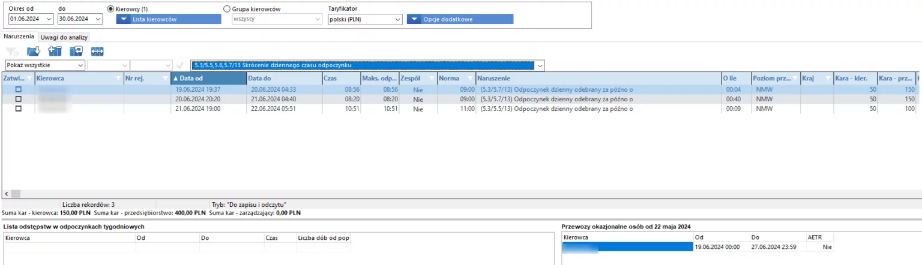Image resolution: width=922 pixels, height=265 pixels.
Task: Open filter funnel in Kierowca column header
Action: point(118,79)
